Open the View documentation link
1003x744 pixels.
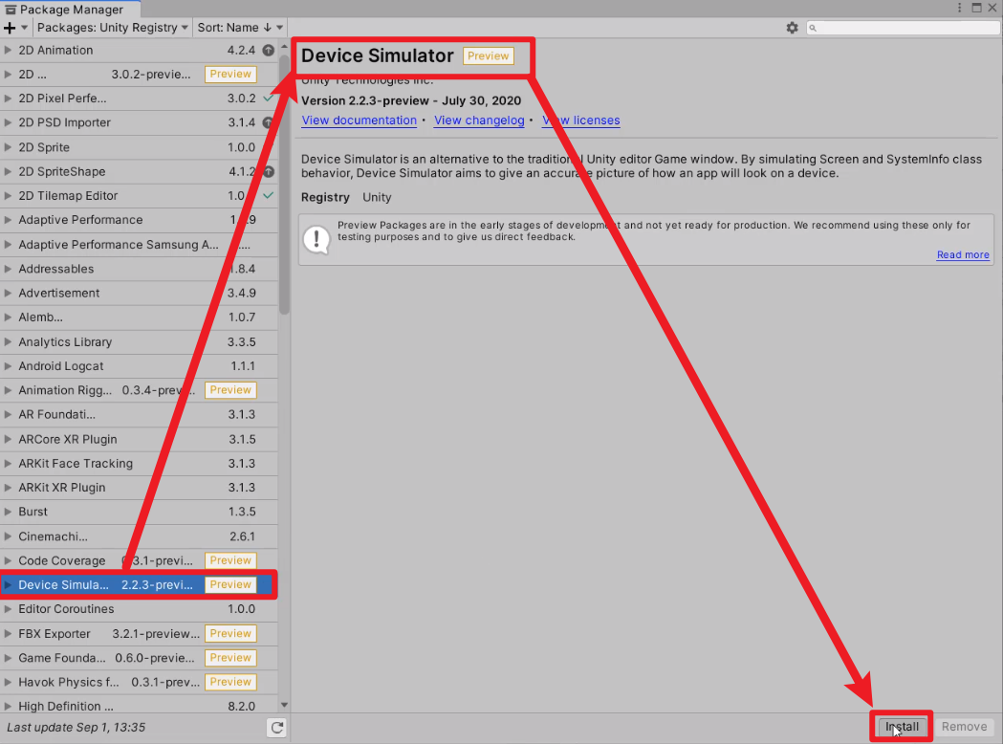pos(359,120)
